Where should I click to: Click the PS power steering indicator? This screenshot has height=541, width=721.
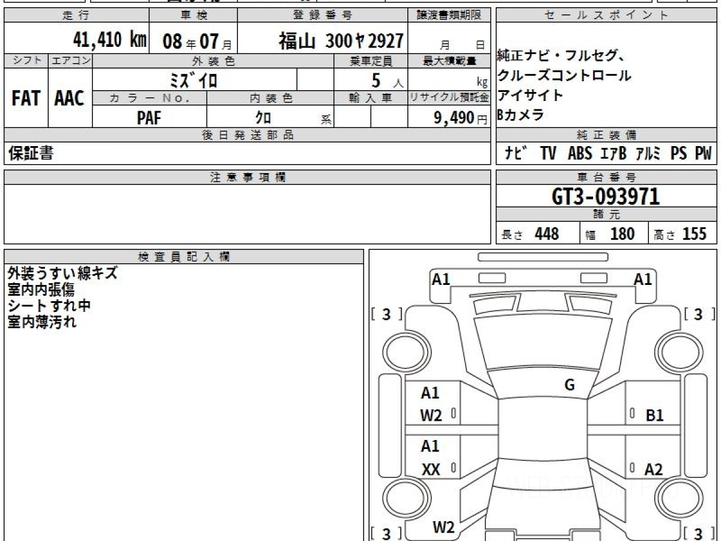[x=678, y=153]
